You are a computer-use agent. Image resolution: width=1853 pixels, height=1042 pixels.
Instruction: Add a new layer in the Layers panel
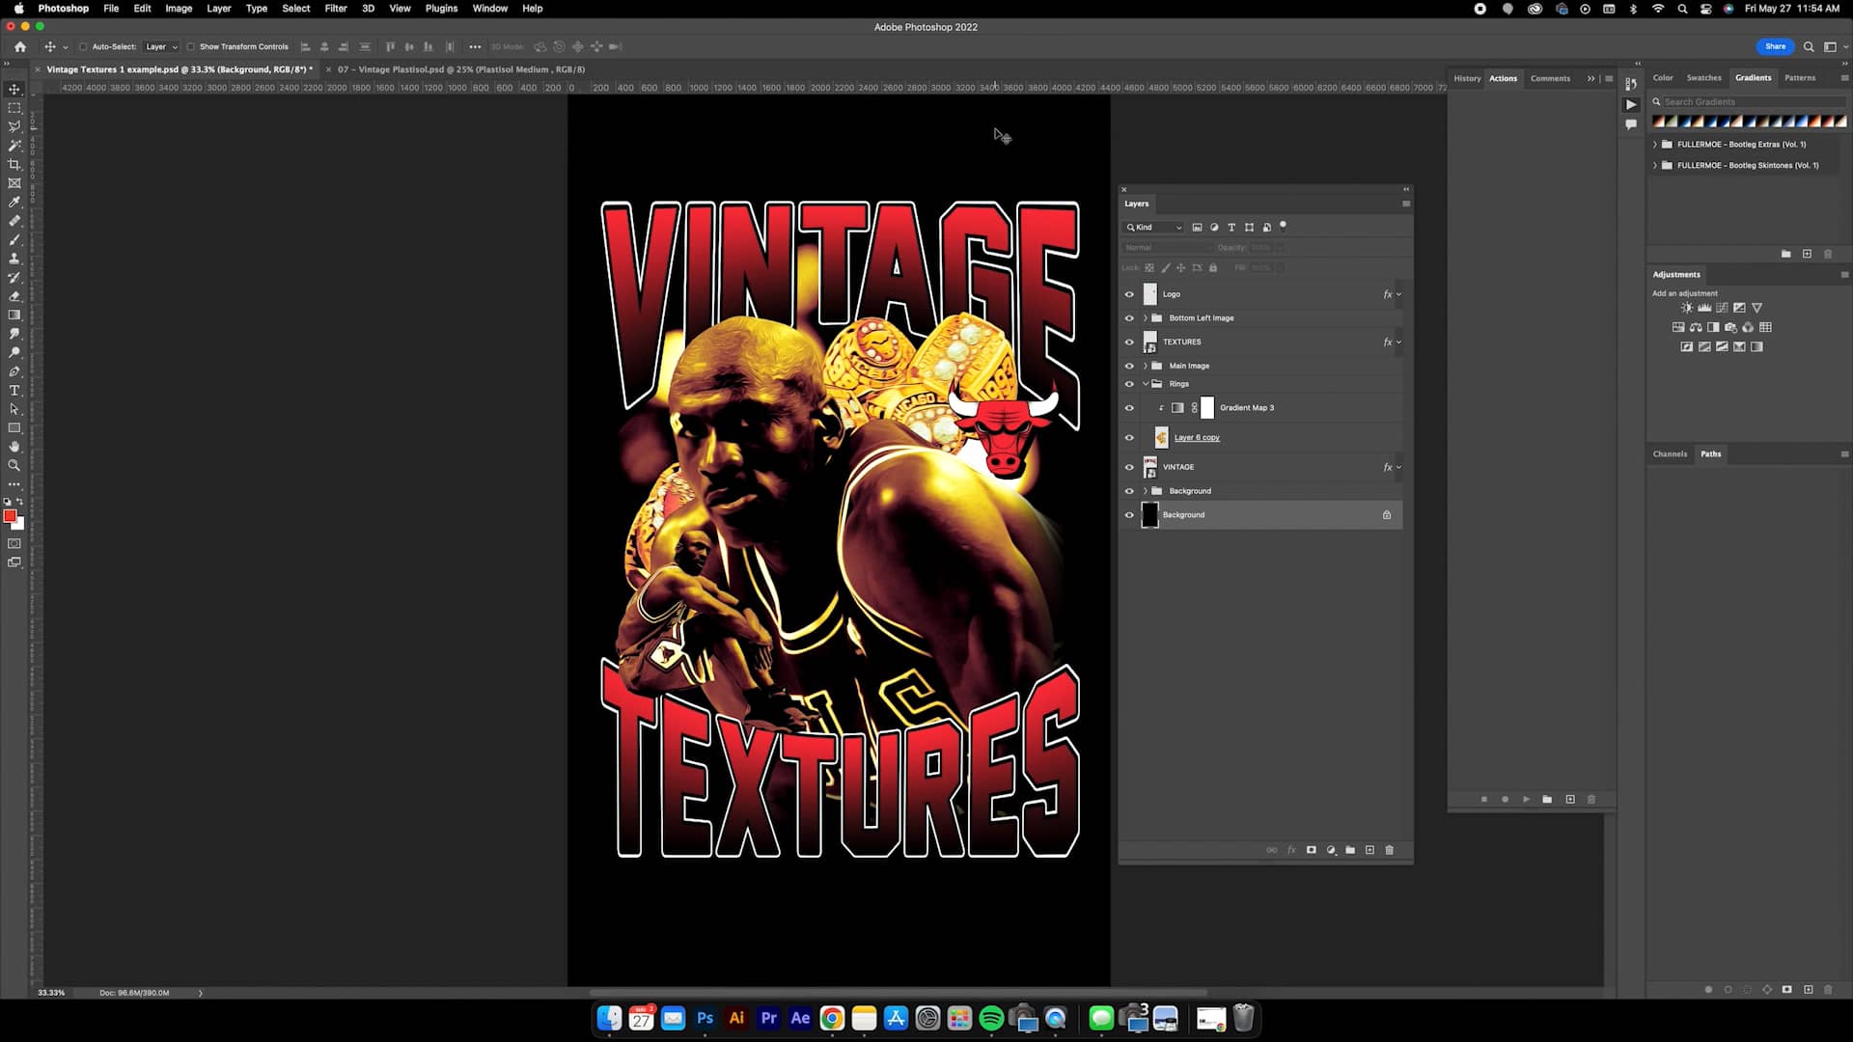pos(1369,850)
